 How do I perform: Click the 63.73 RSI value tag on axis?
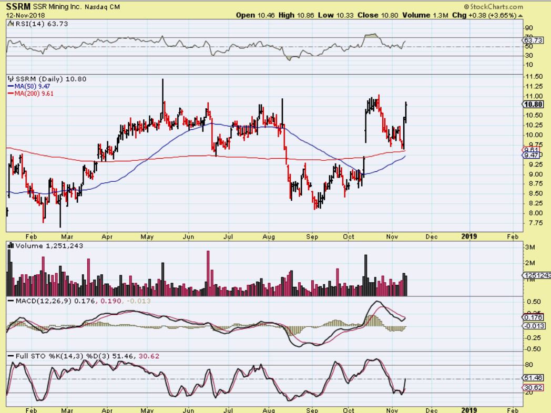533,40
